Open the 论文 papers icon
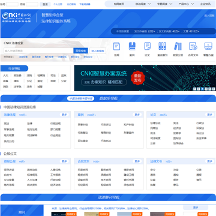The width and height of the screenshot is (216, 216). tap(147, 49)
